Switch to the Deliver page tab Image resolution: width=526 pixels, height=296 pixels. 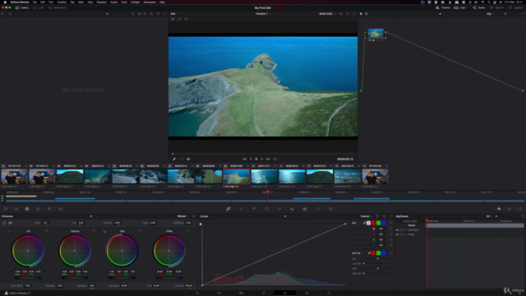click(329, 293)
